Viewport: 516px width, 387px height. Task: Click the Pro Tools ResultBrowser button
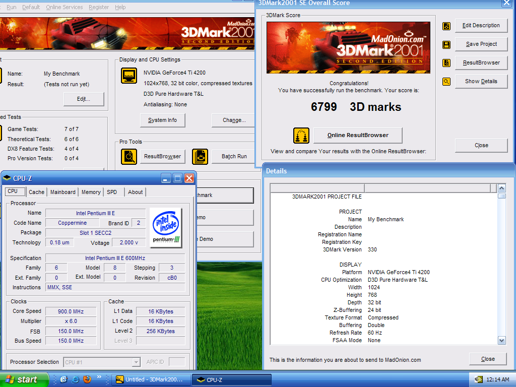click(x=163, y=157)
